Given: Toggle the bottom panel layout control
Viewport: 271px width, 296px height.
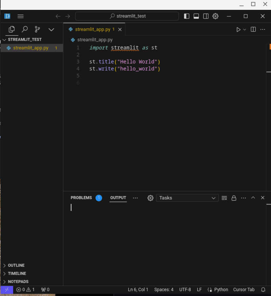Looking at the screenshot, I should click(196, 16).
